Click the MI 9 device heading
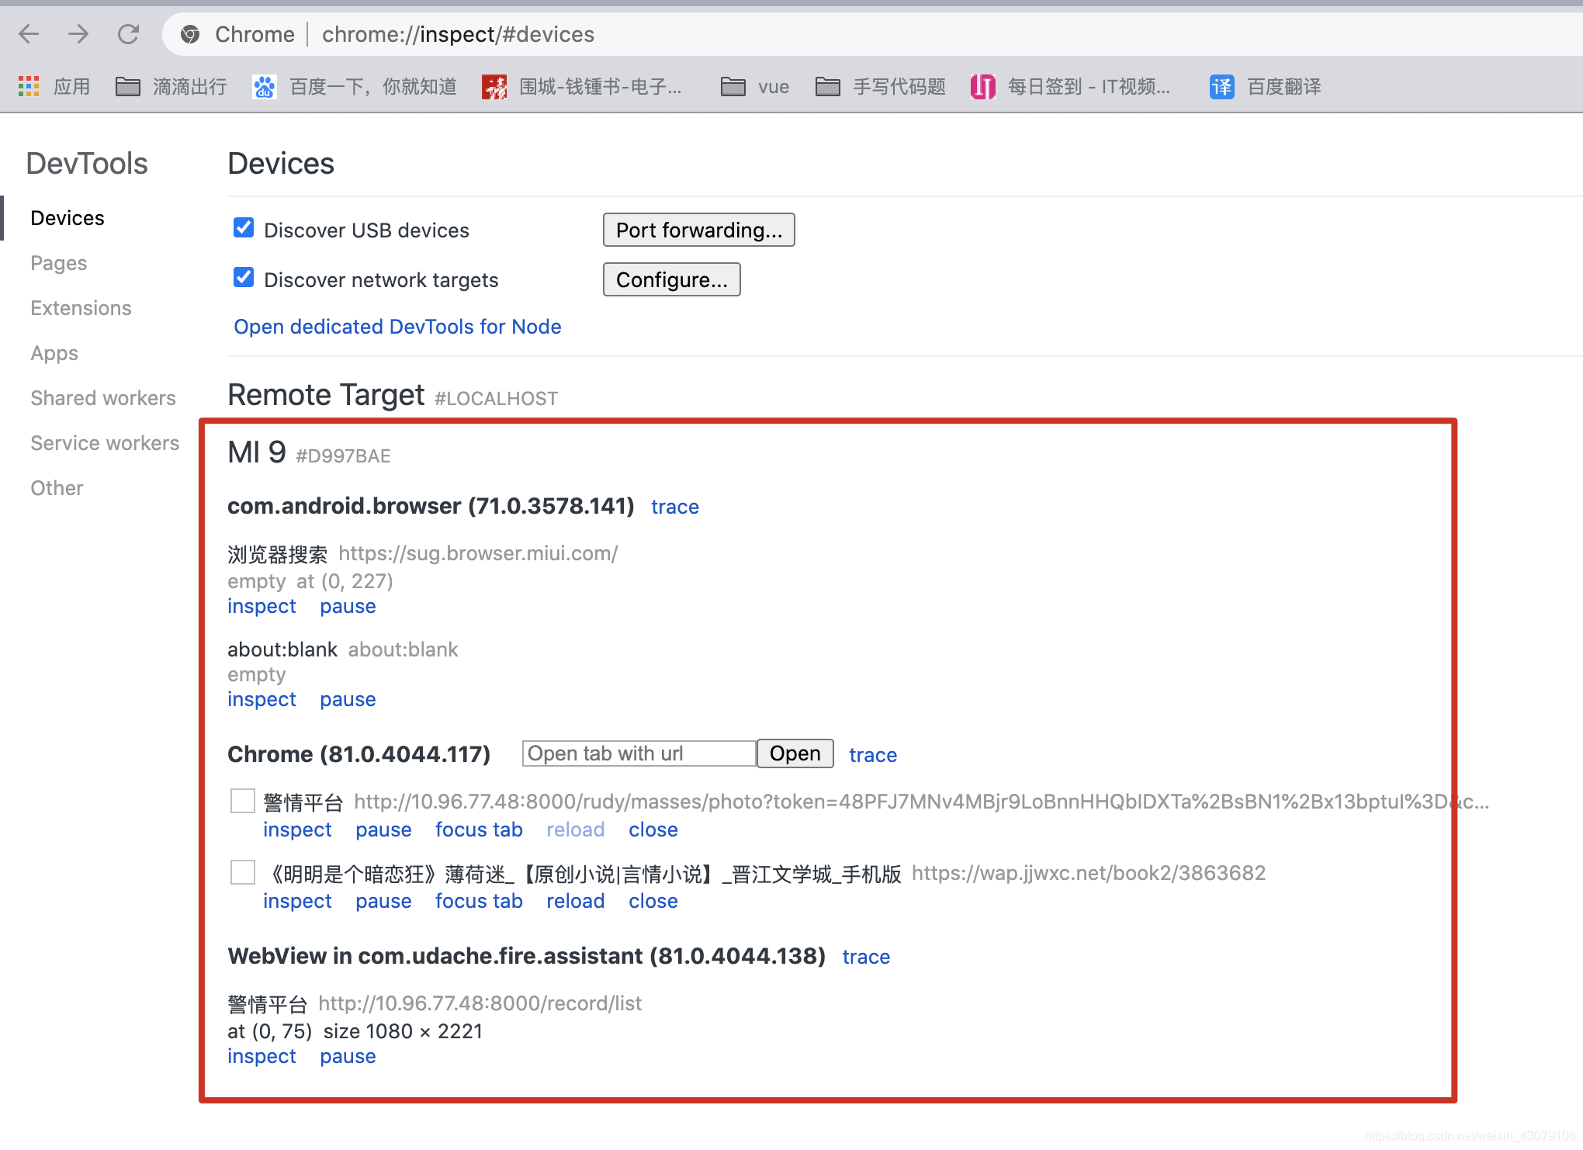The image size is (1583, 1150). [257, 452]
